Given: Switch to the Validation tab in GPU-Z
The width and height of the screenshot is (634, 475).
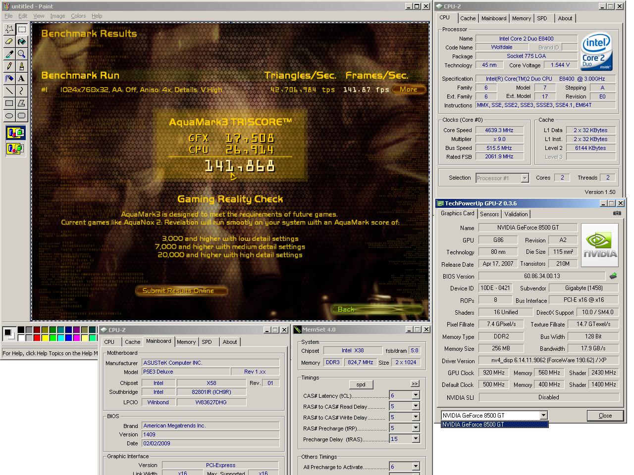Looking at the screenshot, I should click(516, 214).
